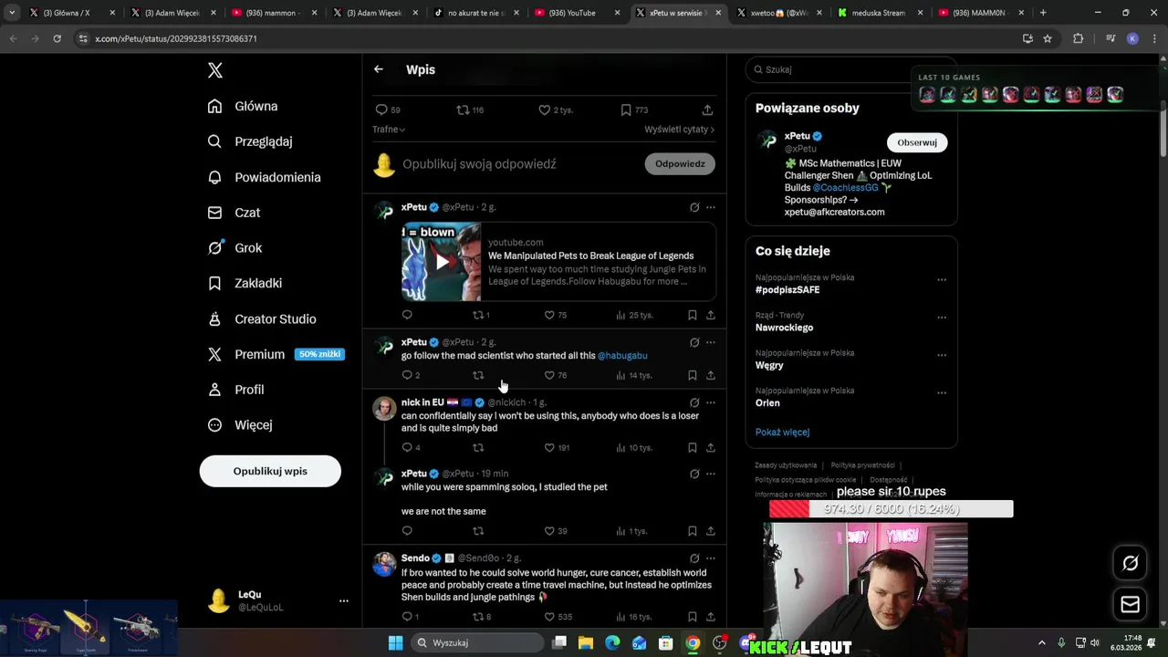This screenshot has height=657, width=1168.
Task: Expand the Więcej menu
Action: coord(240,425)
